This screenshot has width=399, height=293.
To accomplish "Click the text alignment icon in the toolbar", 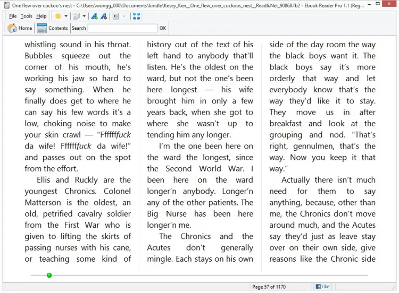I will pos(115,16).
